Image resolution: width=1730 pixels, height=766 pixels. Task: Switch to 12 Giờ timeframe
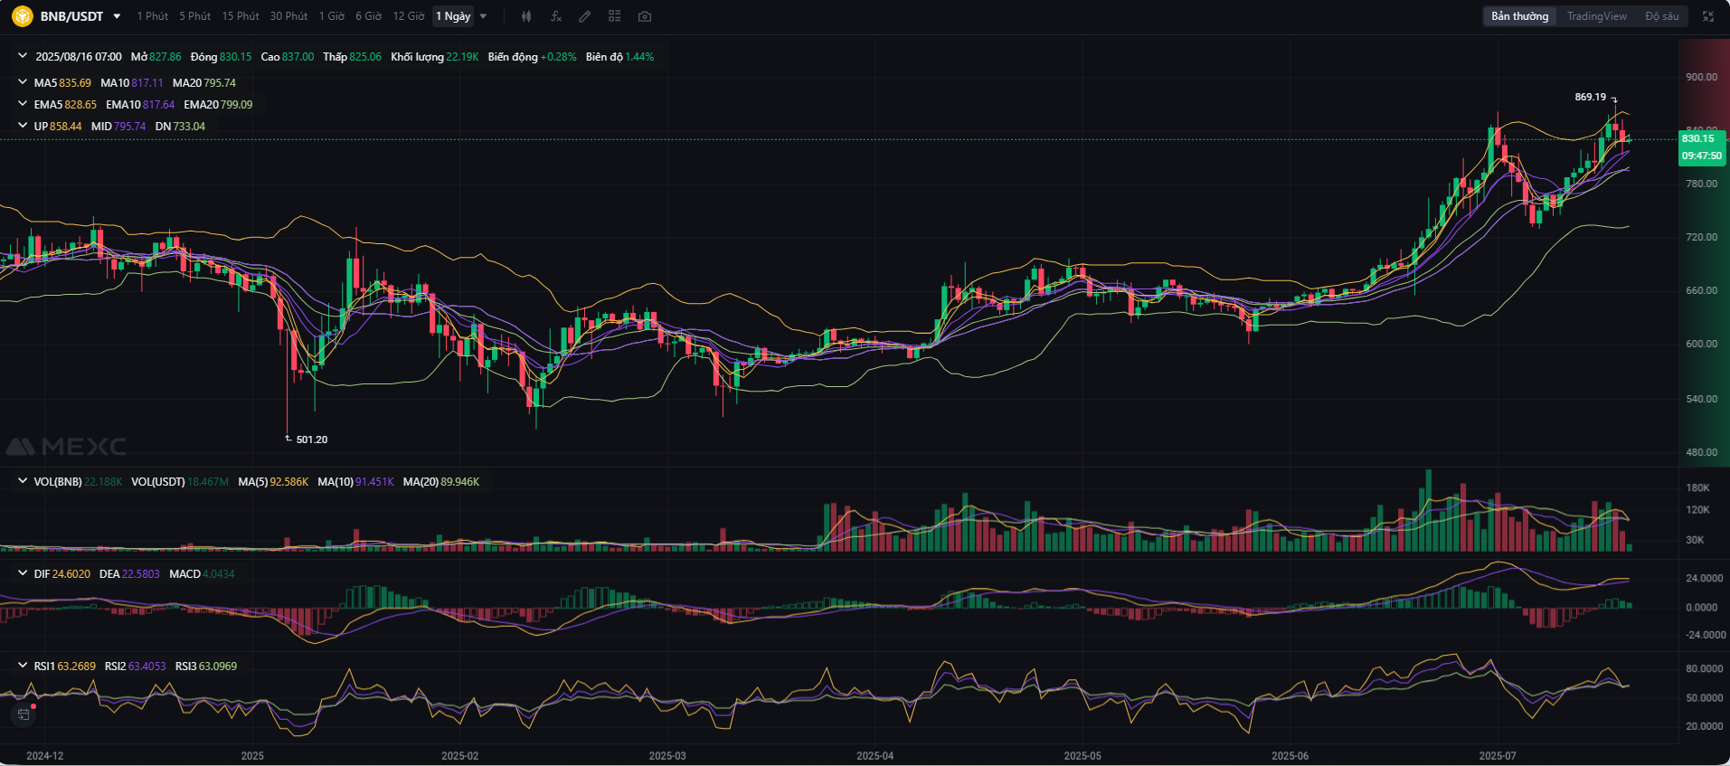(408, 16)
